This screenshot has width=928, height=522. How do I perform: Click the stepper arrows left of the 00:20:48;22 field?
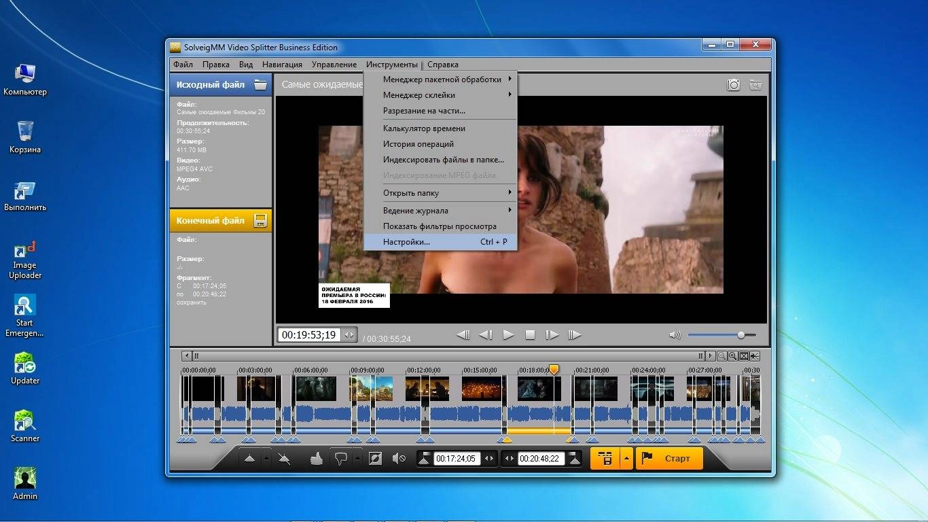click(x=510, y=459)
